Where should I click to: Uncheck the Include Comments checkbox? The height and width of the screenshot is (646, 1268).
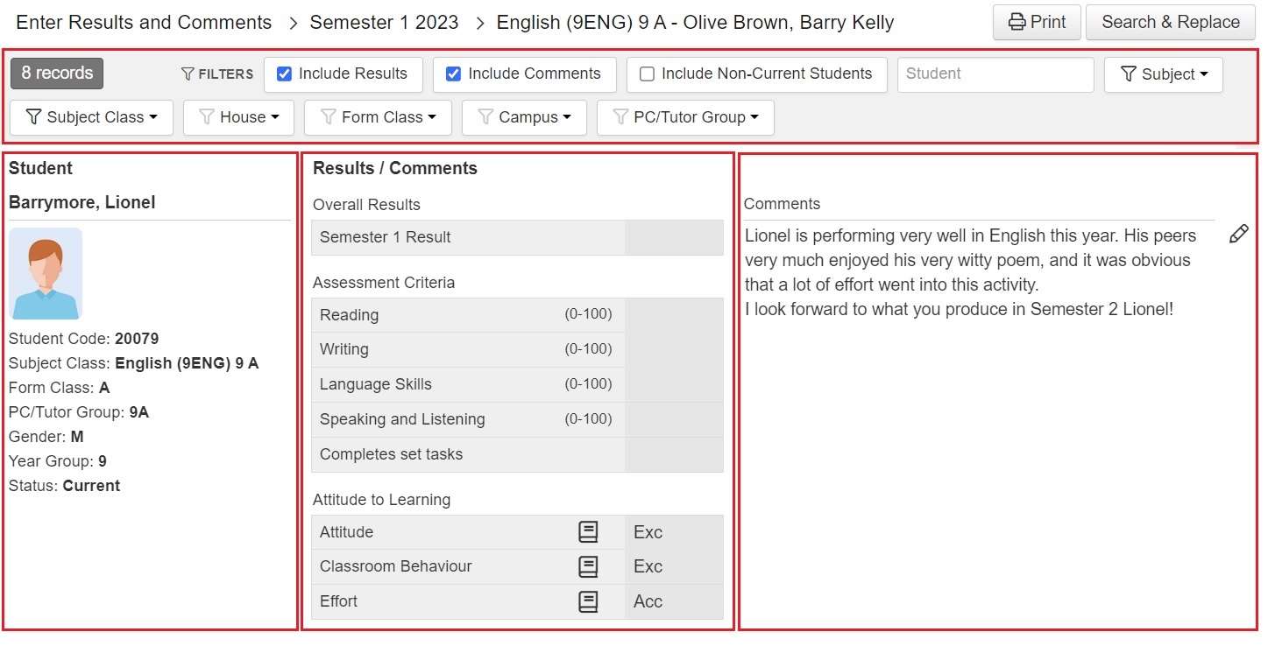click(x=454, y=74)
